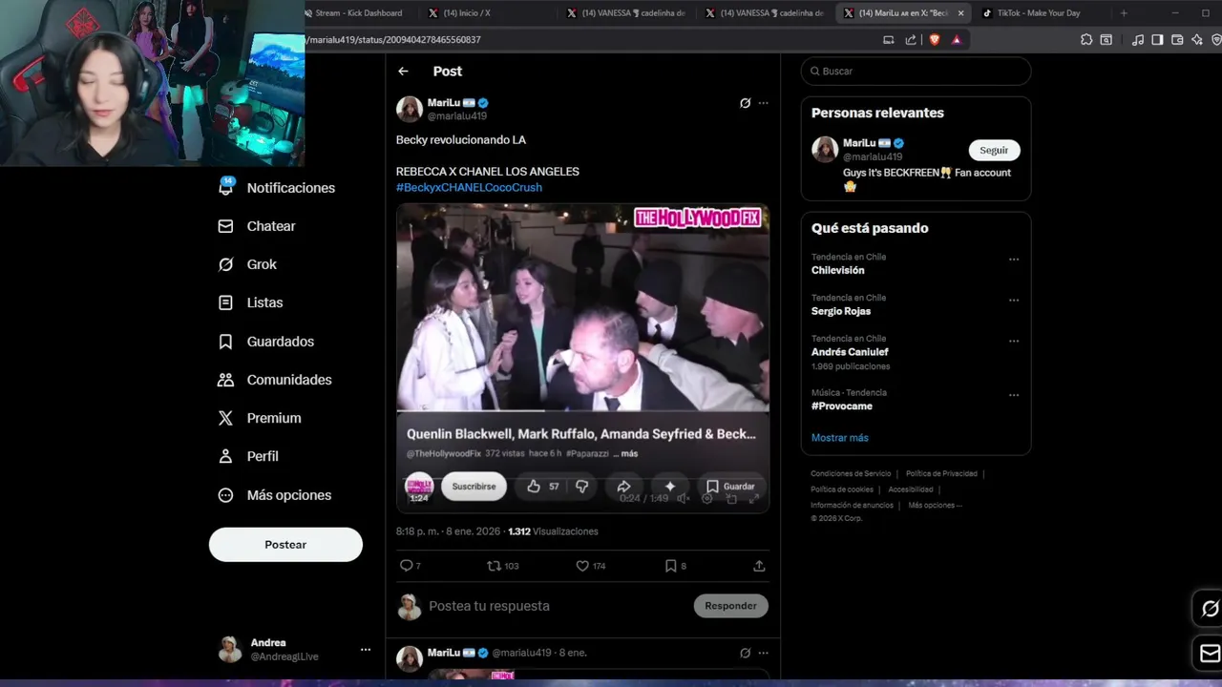The width and height of the screenshot is (1222, 687).
Task: Open Grok from the left sidebar
Action: pos(247,264)
